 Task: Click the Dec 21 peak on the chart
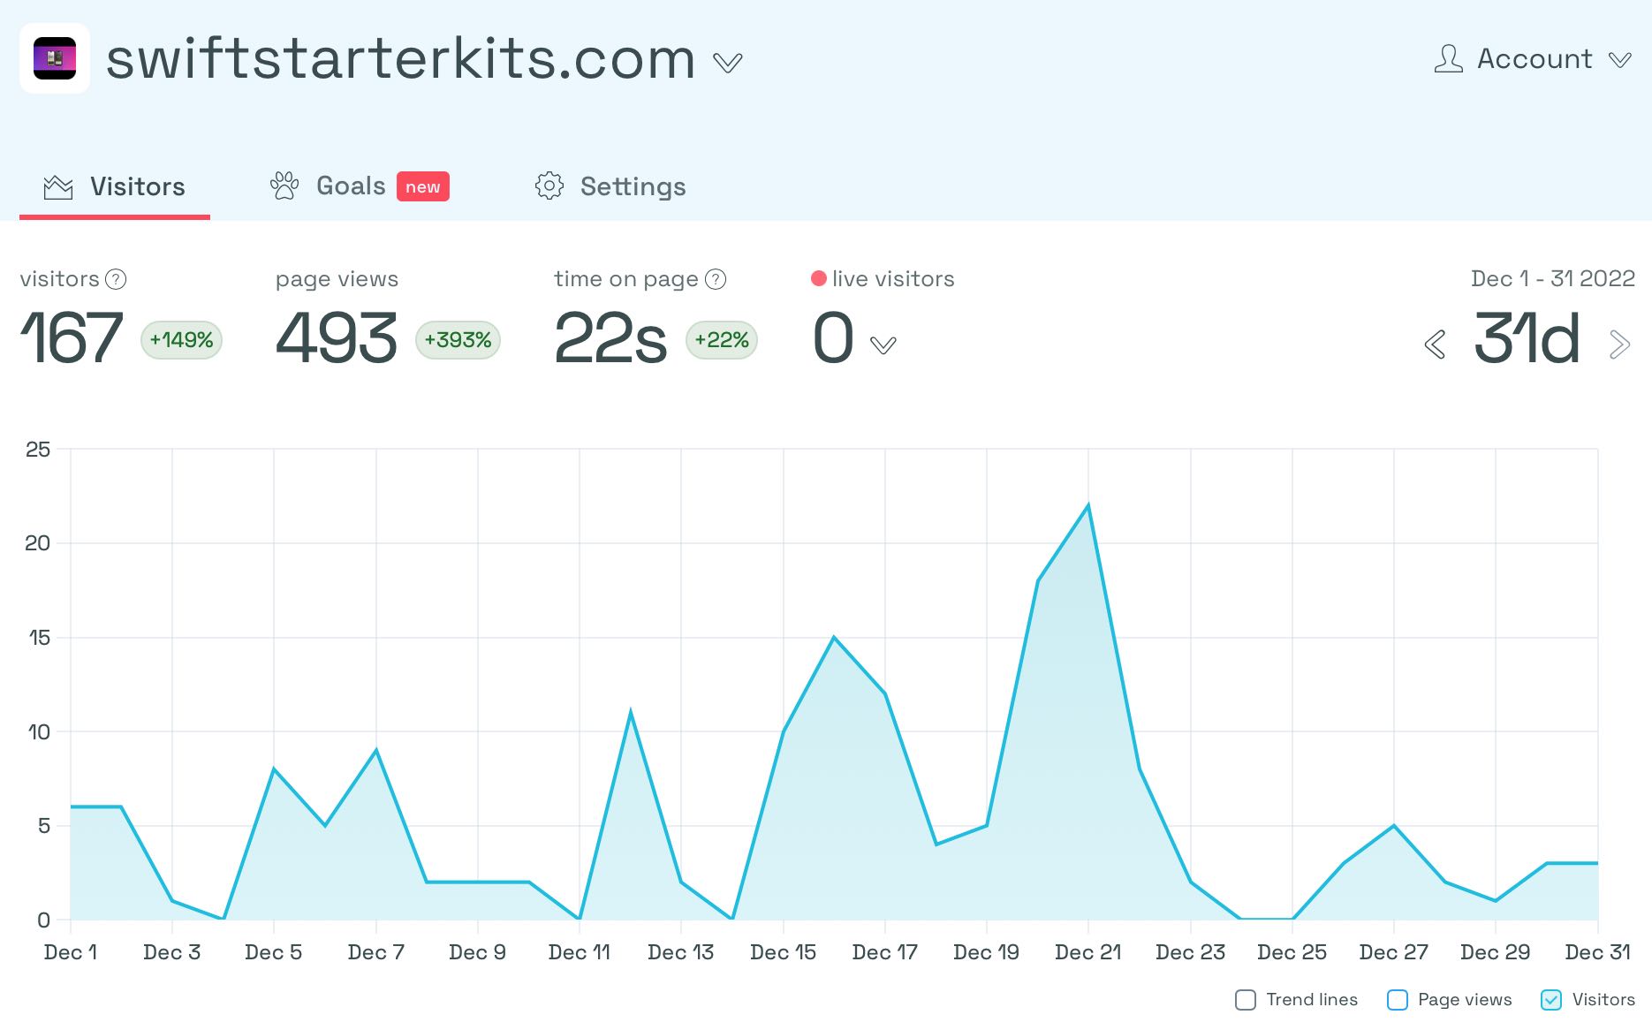pyautogui.click(x=1088, y=504)
